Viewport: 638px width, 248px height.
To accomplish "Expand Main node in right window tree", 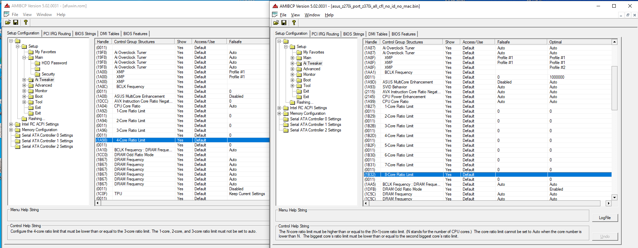I will pos(293,58).
